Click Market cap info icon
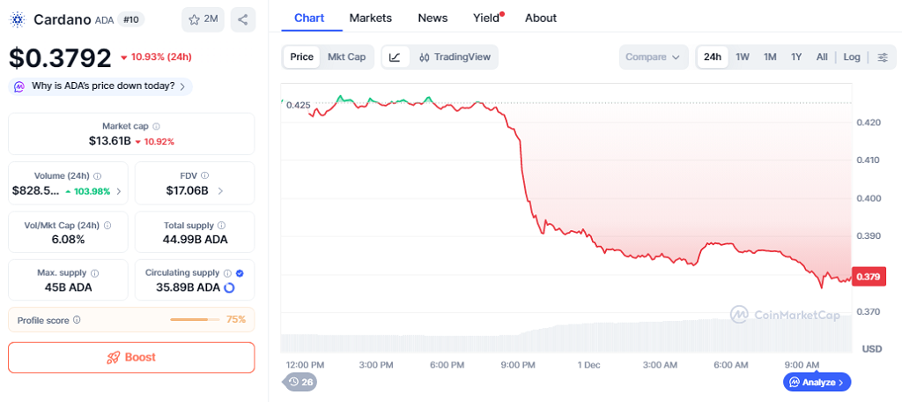This screenshot has width=902, height=402. point(157,126)
